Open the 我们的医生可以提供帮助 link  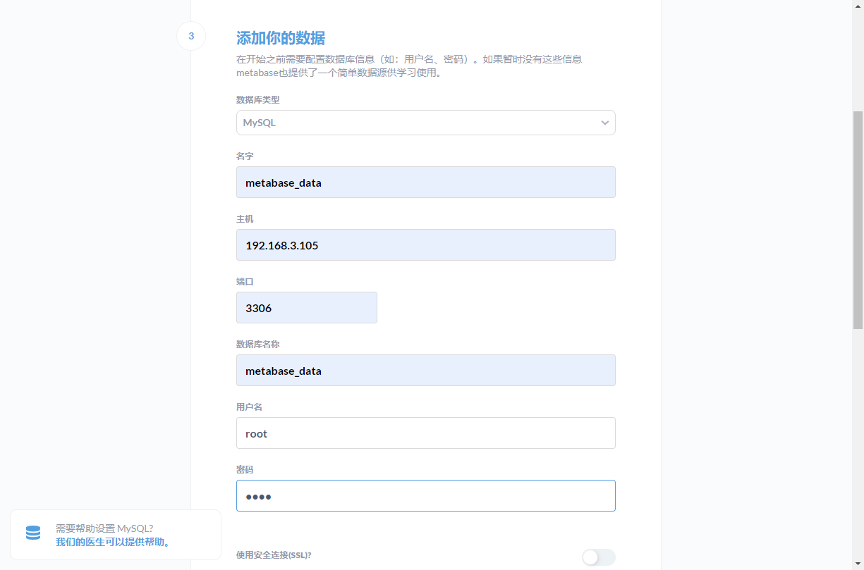[x=113, y=542]
